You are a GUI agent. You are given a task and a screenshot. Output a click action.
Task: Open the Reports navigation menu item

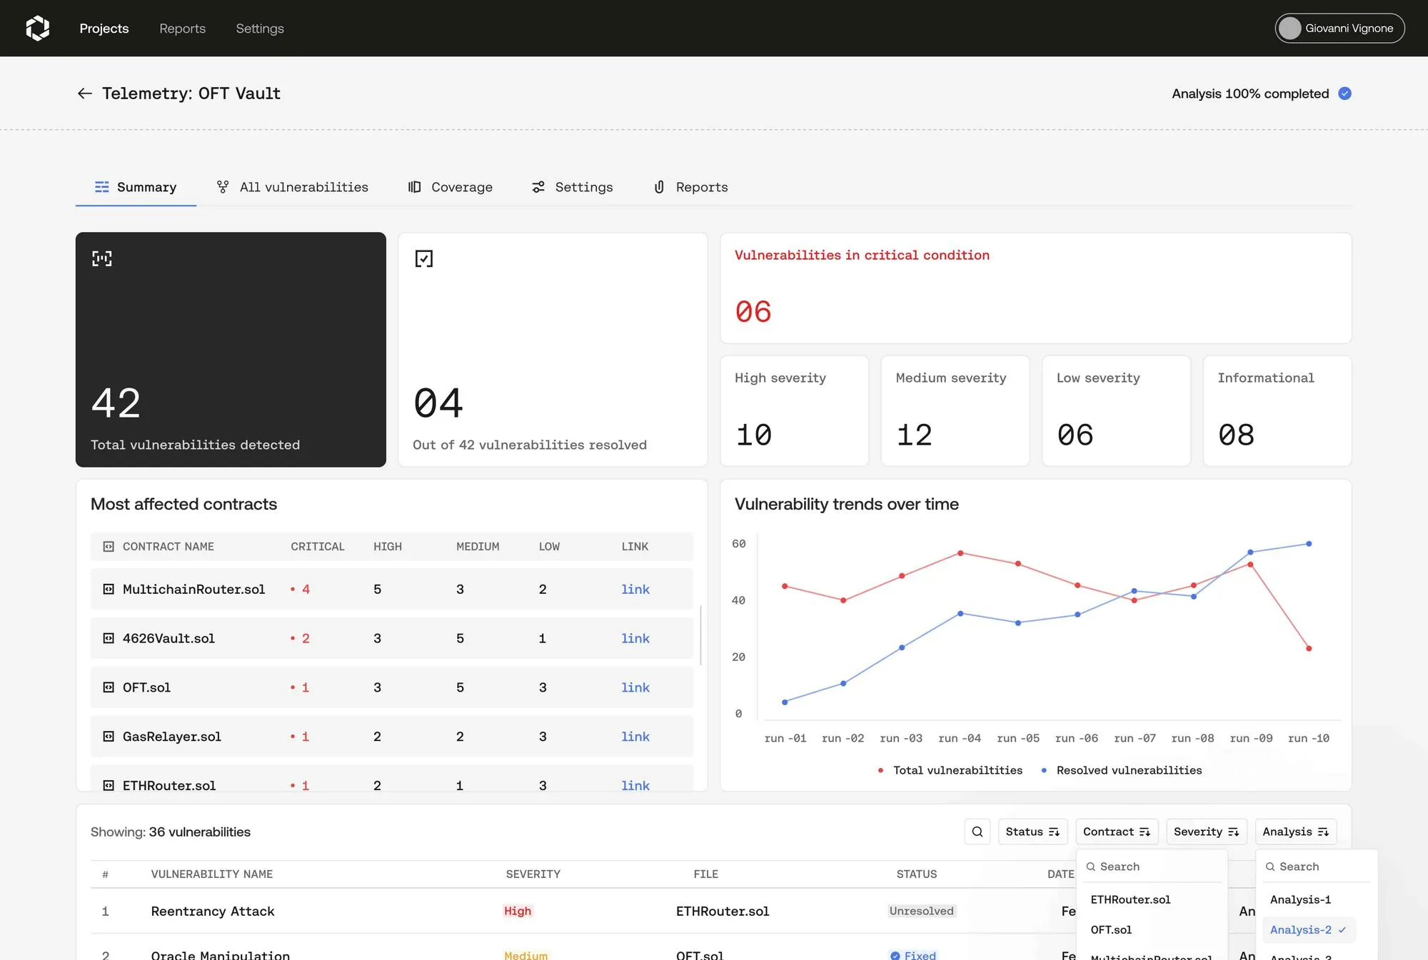182,28
